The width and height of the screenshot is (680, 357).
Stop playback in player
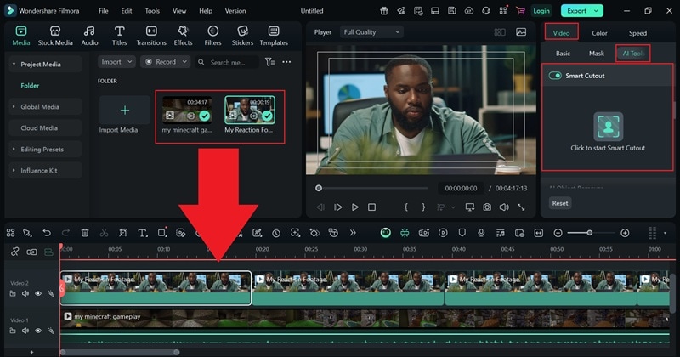click(371, 207)
